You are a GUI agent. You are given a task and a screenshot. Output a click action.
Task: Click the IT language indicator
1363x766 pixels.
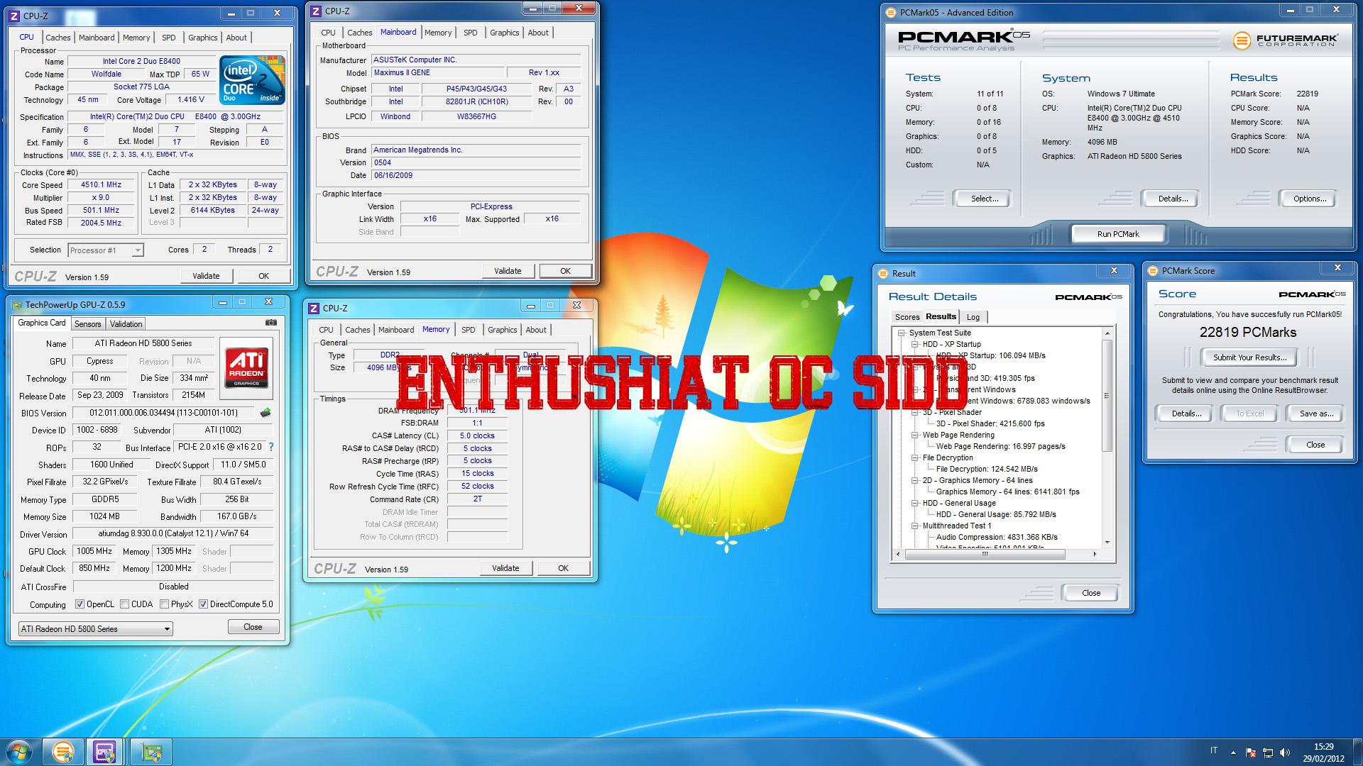click(x=1213, y=750)
